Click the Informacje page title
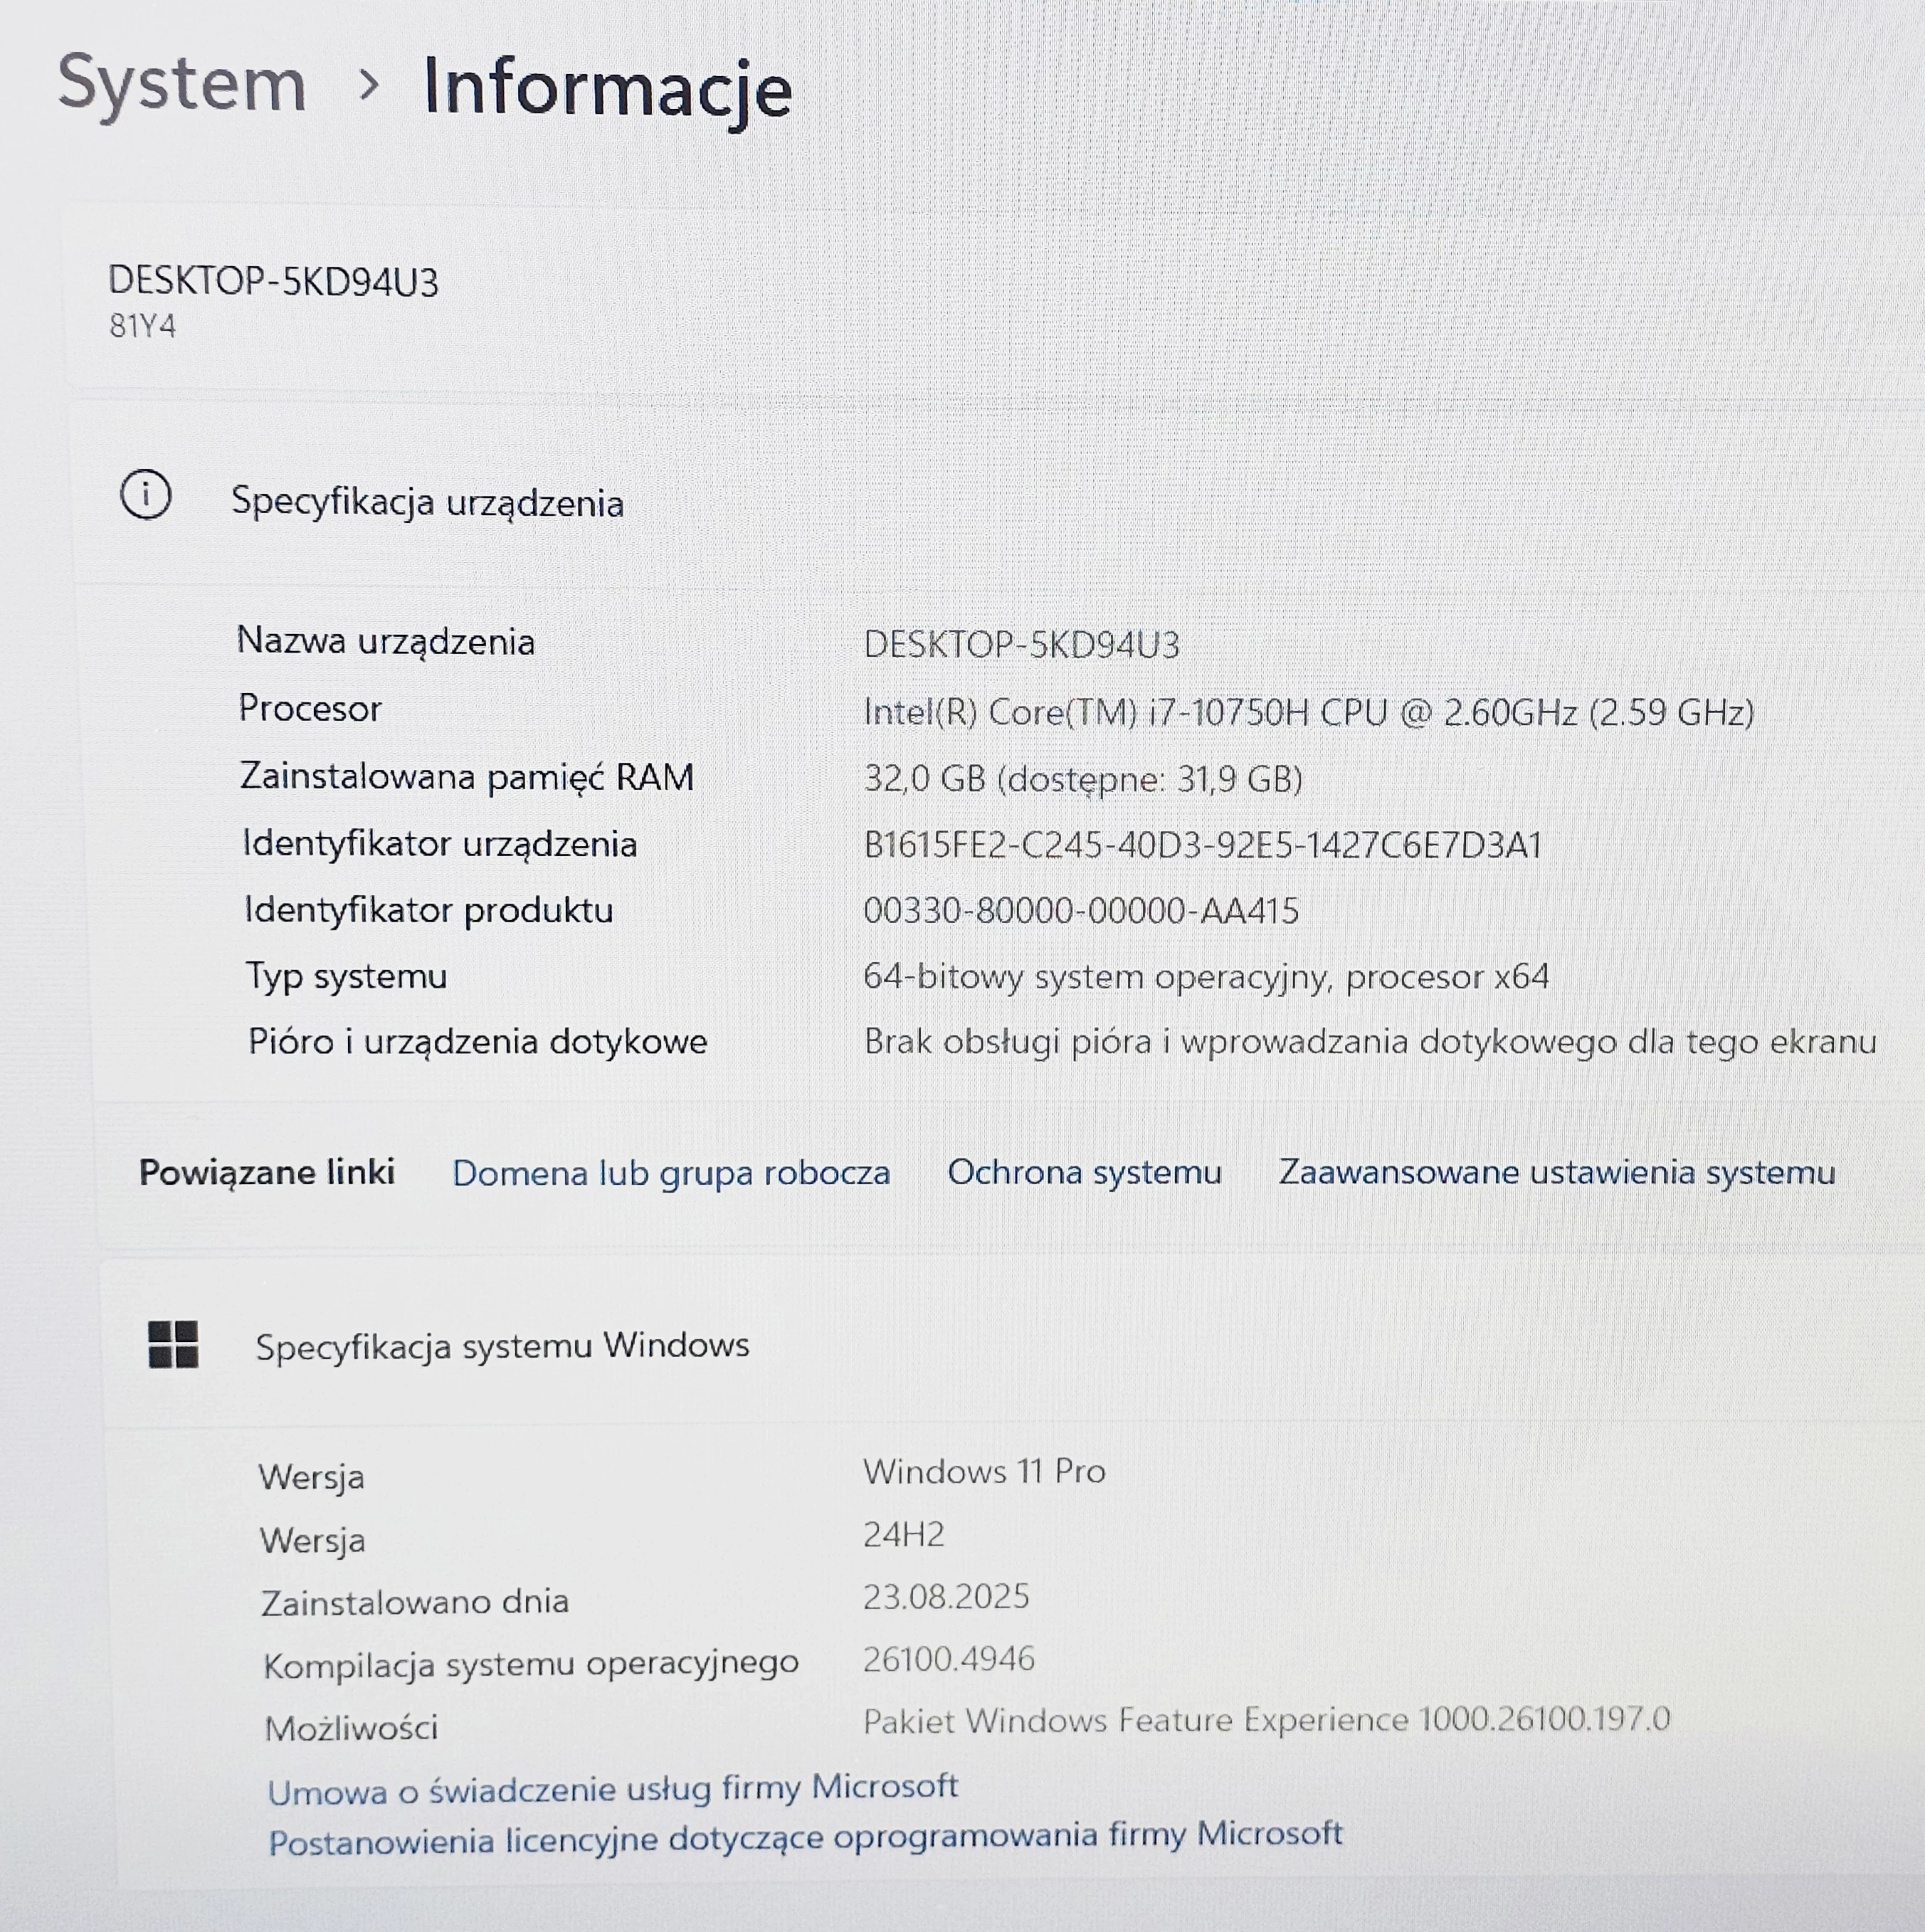 607,88
